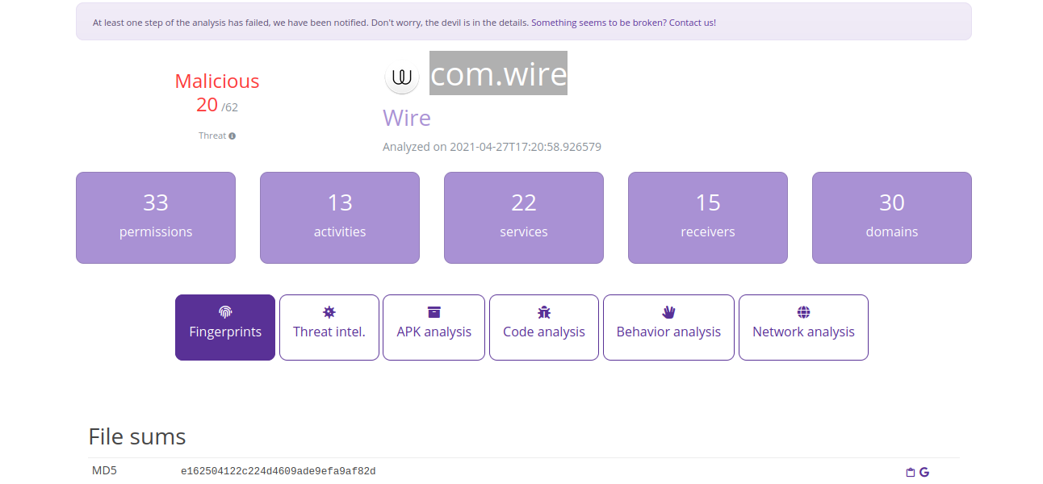This screenshot has height=484, width=1043.
Task: Switch to the Threat intel. tab
Action: (x=329, y=328)
